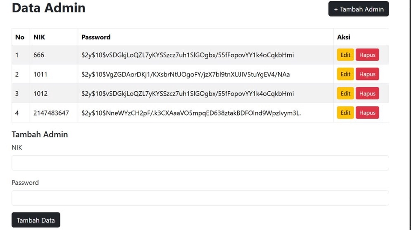Delete the admin with NIK 666
This screenshot has width=411, height=230.
(367, 55)
